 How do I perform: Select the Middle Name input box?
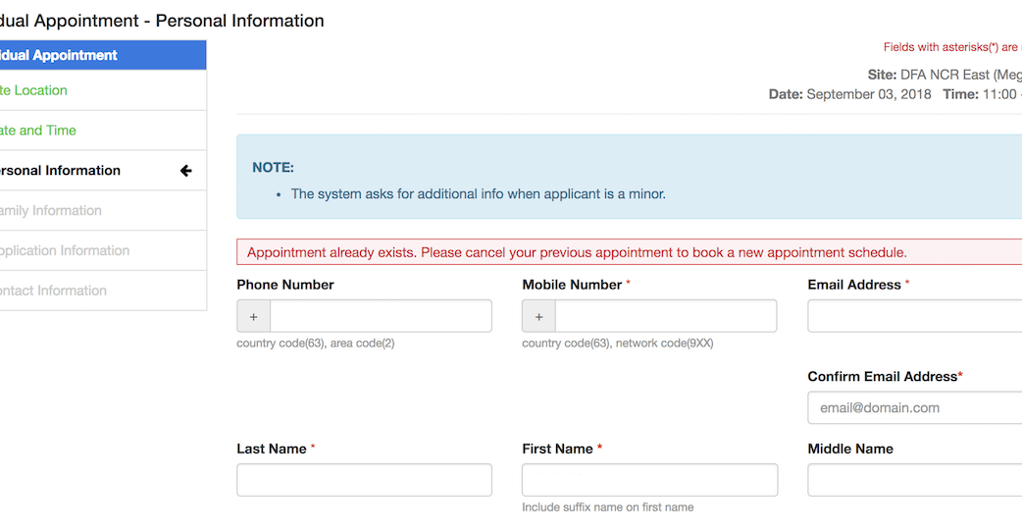(914, 480)
